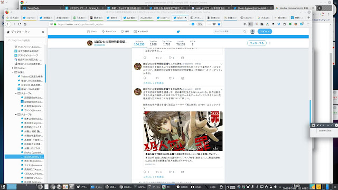Go to Firefox home page icon
Image resolution: width=338 pixels, height=190 pixels.
[25, 24]
